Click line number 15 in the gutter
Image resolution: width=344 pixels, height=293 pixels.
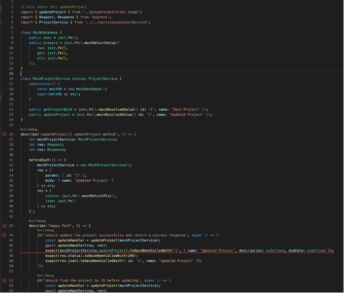(11, 73)
